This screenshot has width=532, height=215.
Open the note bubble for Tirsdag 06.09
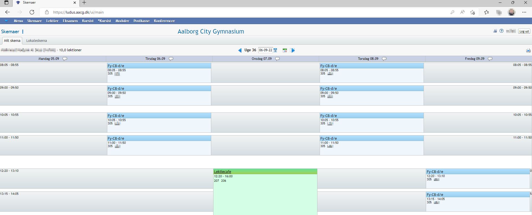click(x=171, y=59)
